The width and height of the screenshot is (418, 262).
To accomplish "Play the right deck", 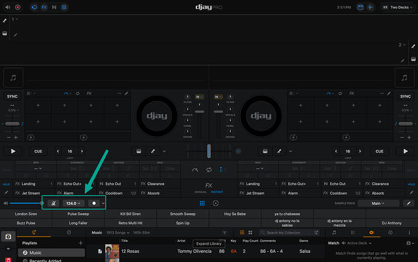I will (405, 151).
